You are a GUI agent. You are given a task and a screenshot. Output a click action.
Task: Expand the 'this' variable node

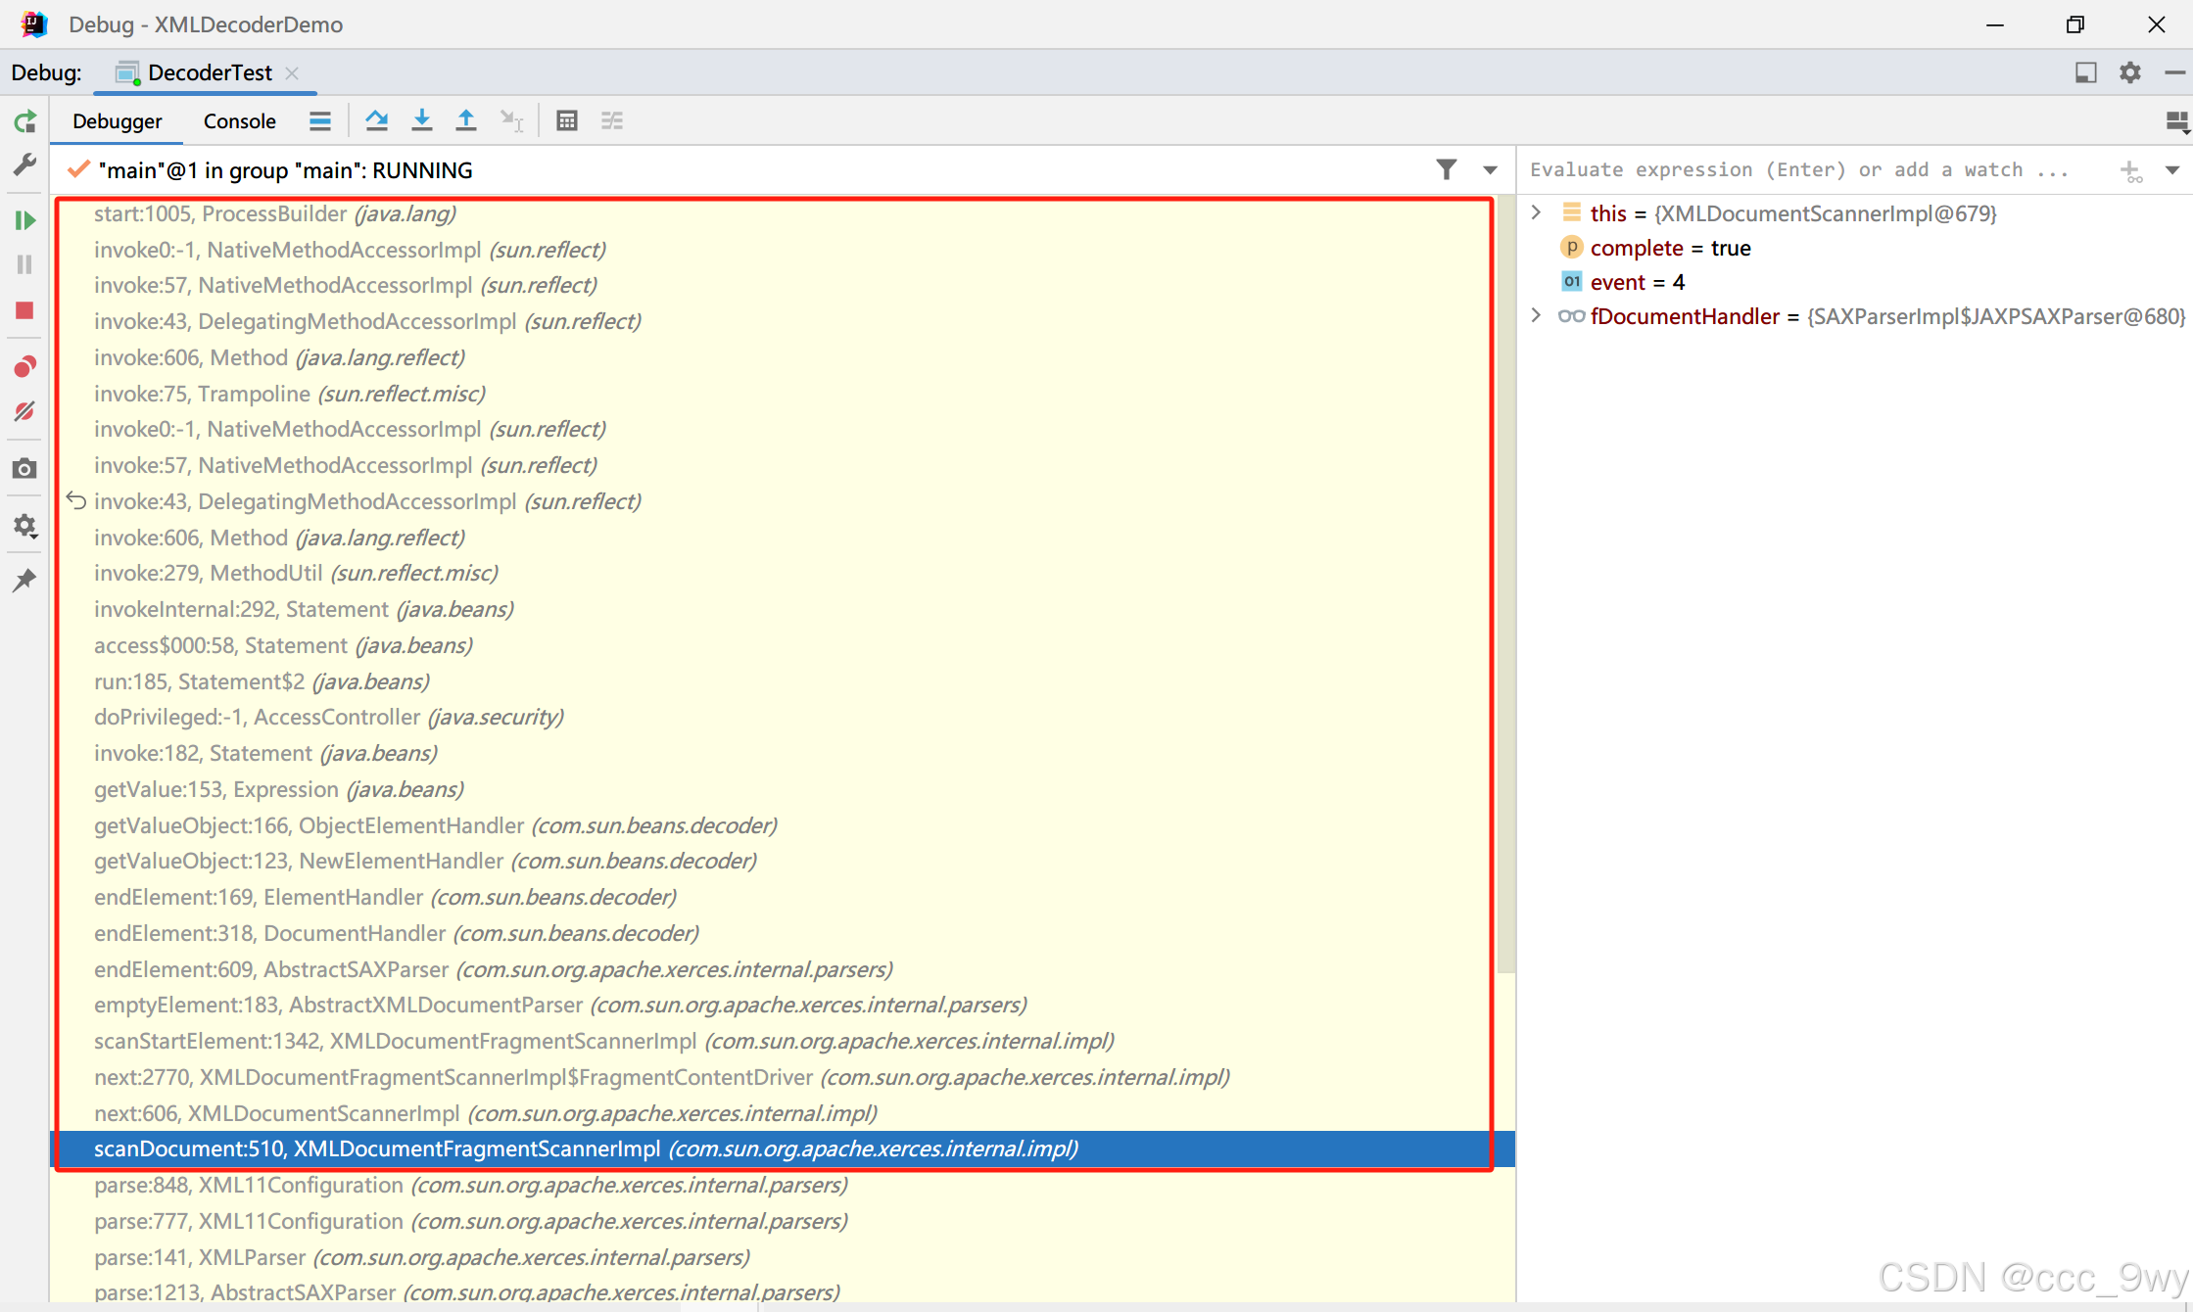1536,212
